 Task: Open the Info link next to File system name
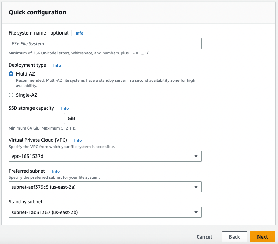coord(79,33)
